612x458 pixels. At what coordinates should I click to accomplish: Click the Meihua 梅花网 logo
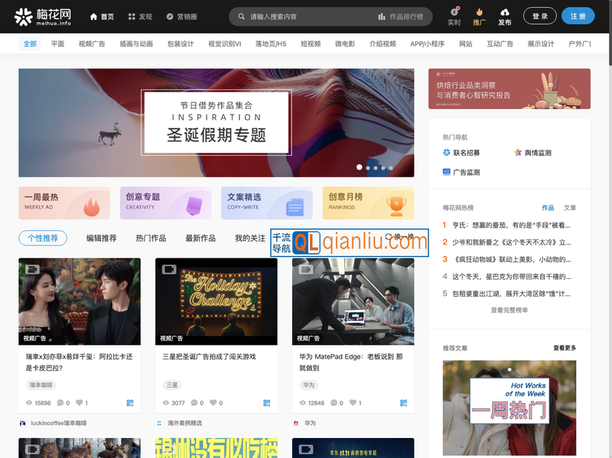pyautogui.click(x=43, y=16)
